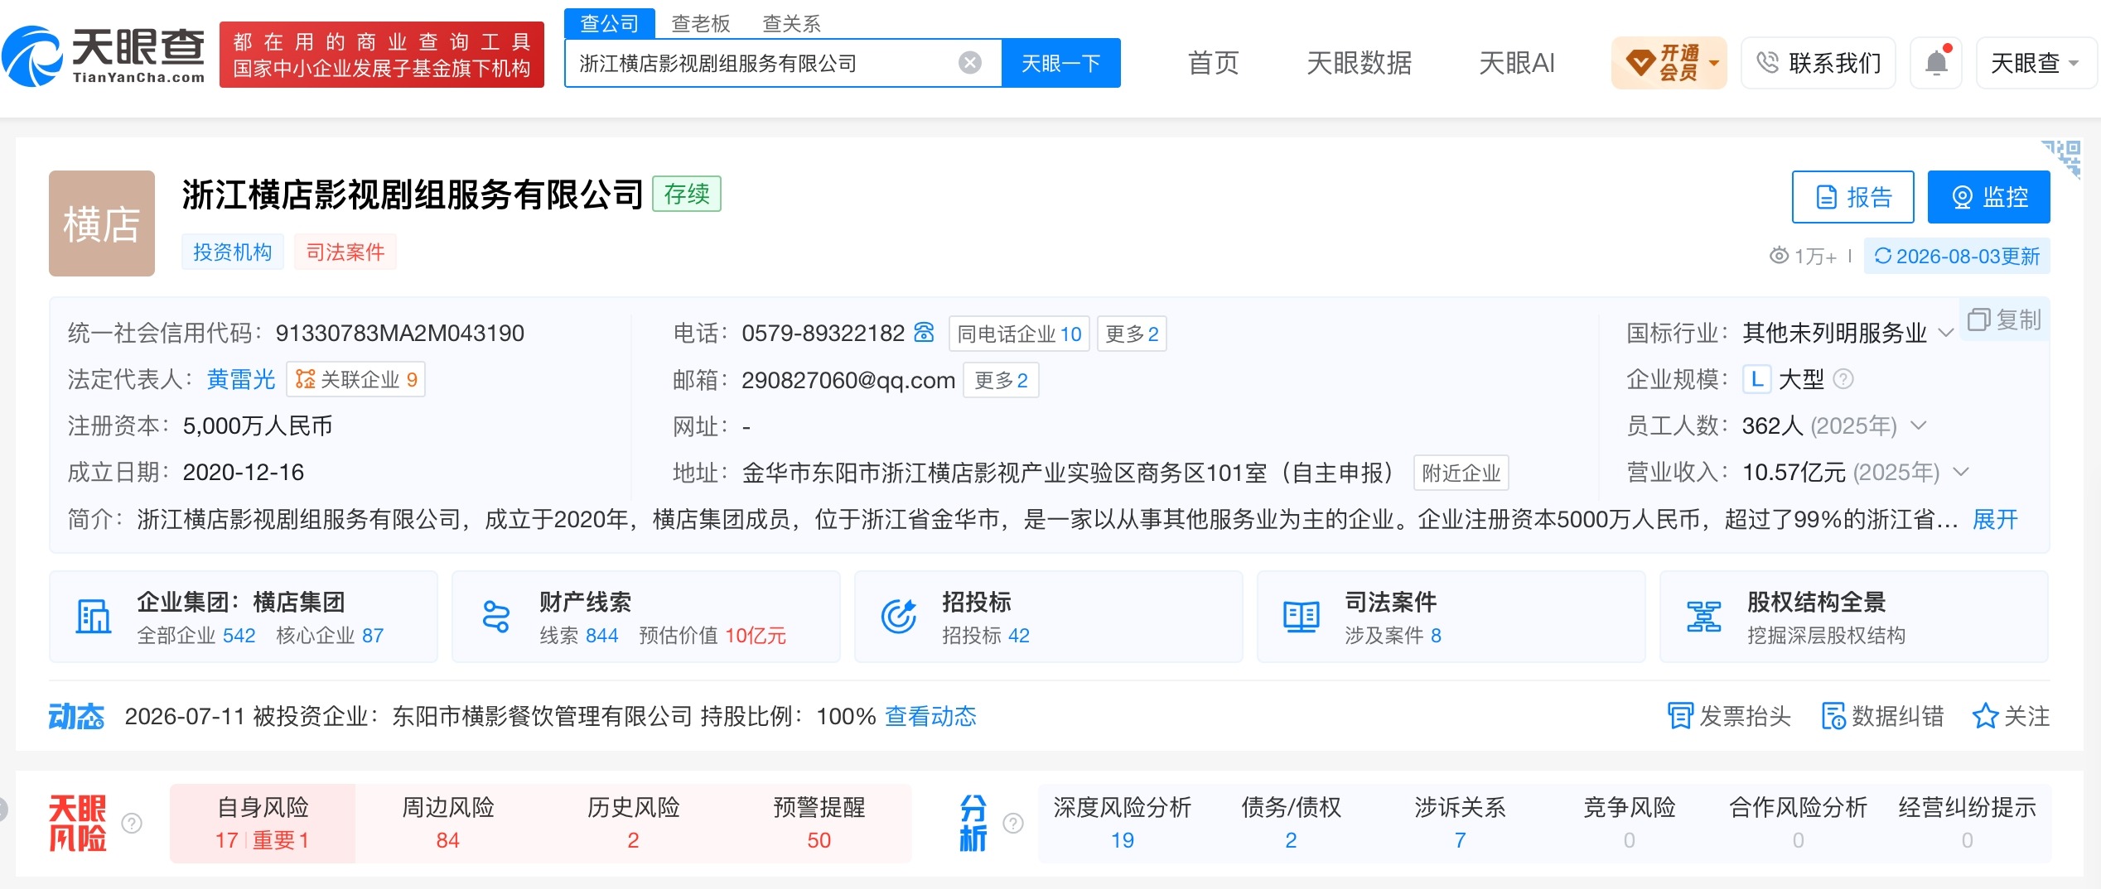Open legal representative 黄雷光 link
The width and height of the screenshot is (2101, 889).
241,379
